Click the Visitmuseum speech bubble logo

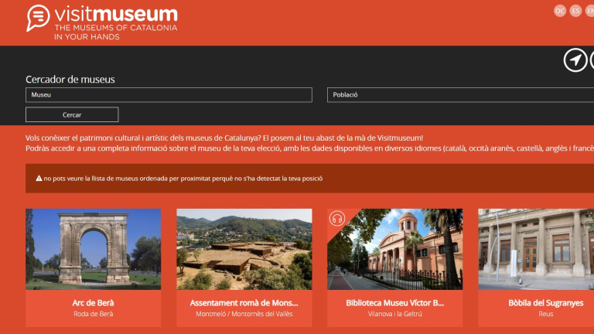point(37,18)
